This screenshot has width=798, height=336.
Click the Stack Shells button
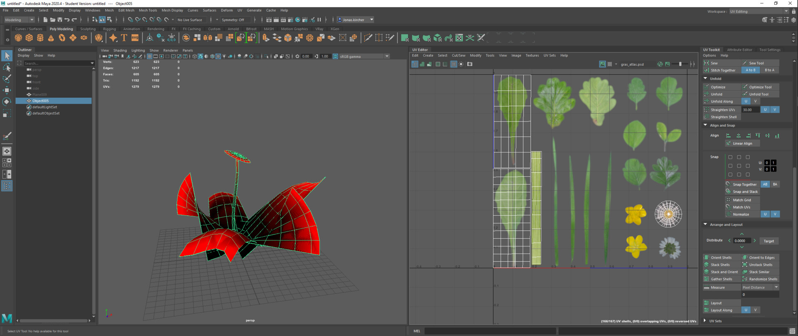720,265
